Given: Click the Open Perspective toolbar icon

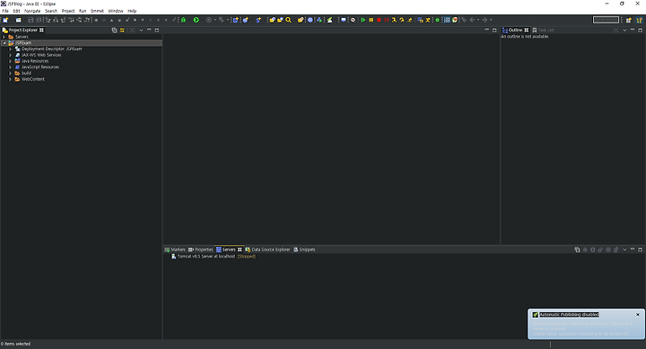Looking at the screenshot, I should pos(629,20).
